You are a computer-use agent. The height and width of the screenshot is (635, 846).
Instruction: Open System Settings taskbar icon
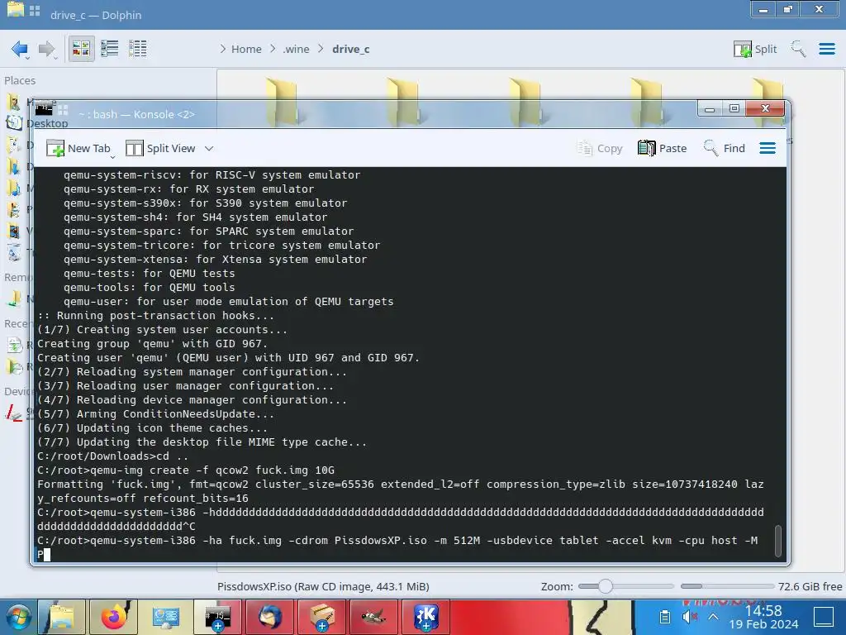point(165,617)
